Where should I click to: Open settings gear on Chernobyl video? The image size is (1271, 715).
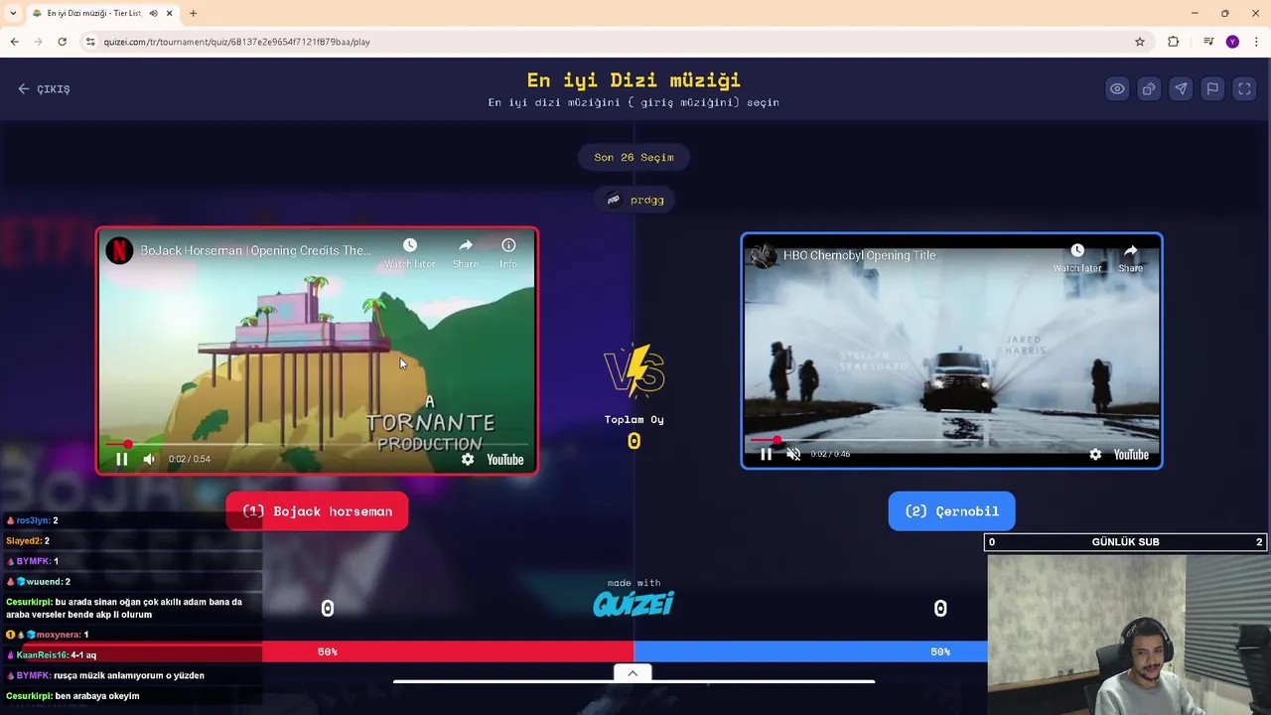click(x=1095, y=454)
